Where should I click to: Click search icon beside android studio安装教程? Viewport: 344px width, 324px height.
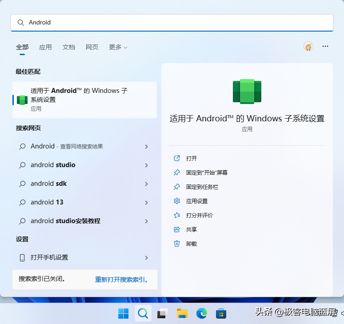(x=22, y=221)
